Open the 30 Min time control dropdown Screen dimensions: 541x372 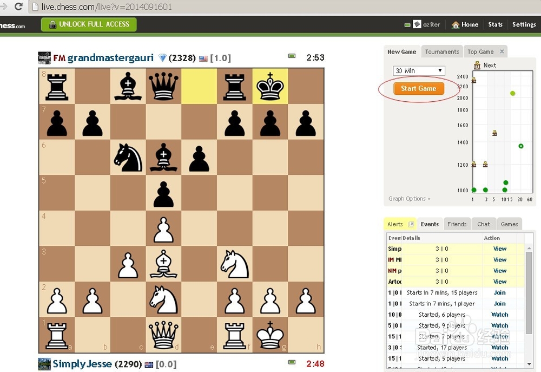click(419, 71)
